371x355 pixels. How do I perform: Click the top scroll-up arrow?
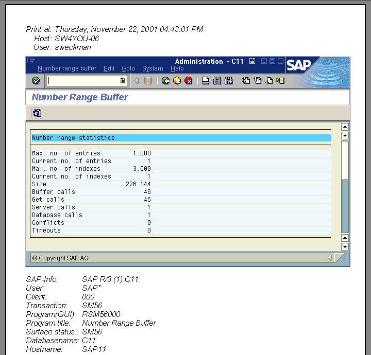345,127
